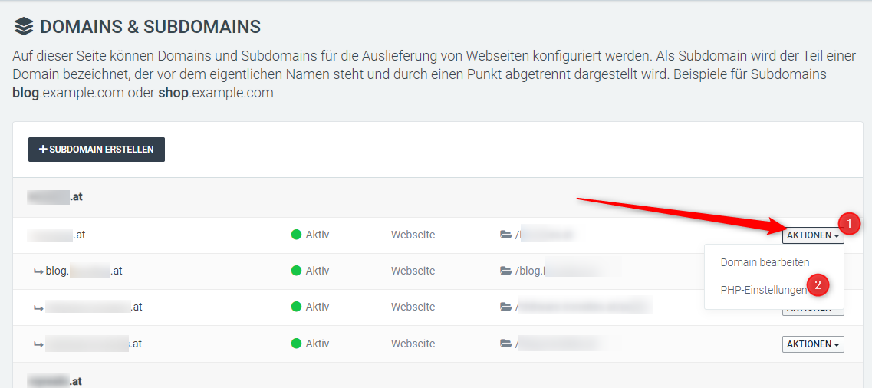Click the red badge numbered 2

click(818, 285)
